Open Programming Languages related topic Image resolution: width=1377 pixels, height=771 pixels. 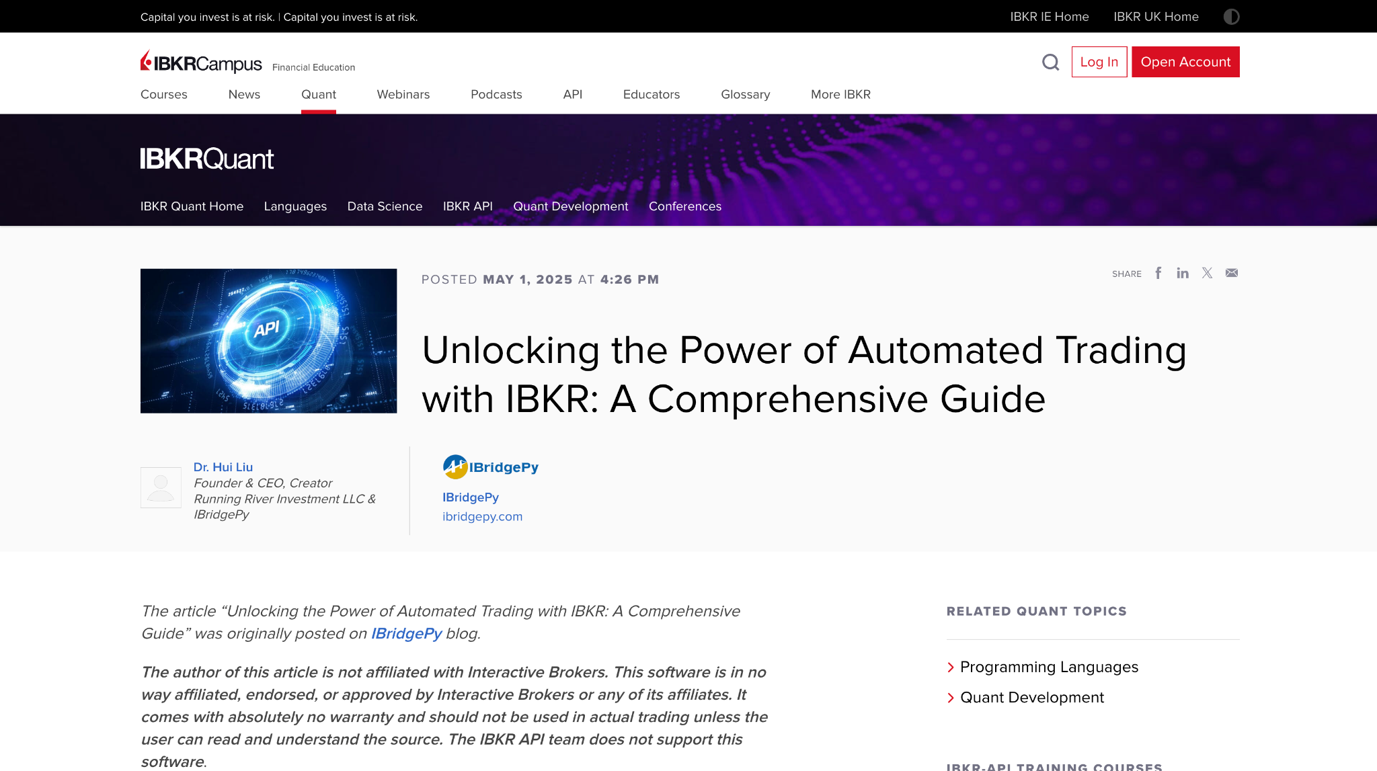pos(1049,667)
